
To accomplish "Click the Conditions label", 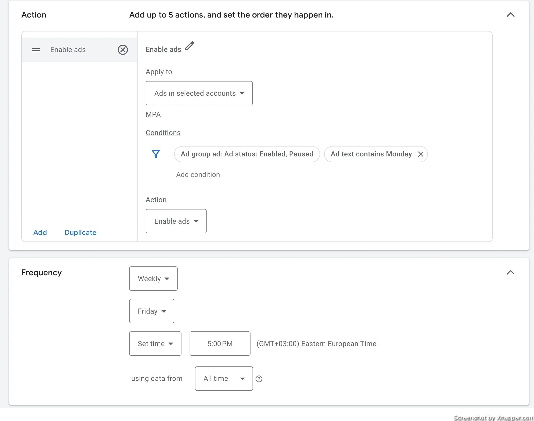I will [163, 133].
